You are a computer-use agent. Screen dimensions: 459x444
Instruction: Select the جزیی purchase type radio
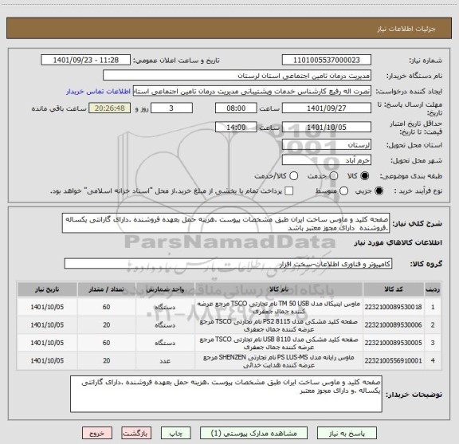point(379,191)
